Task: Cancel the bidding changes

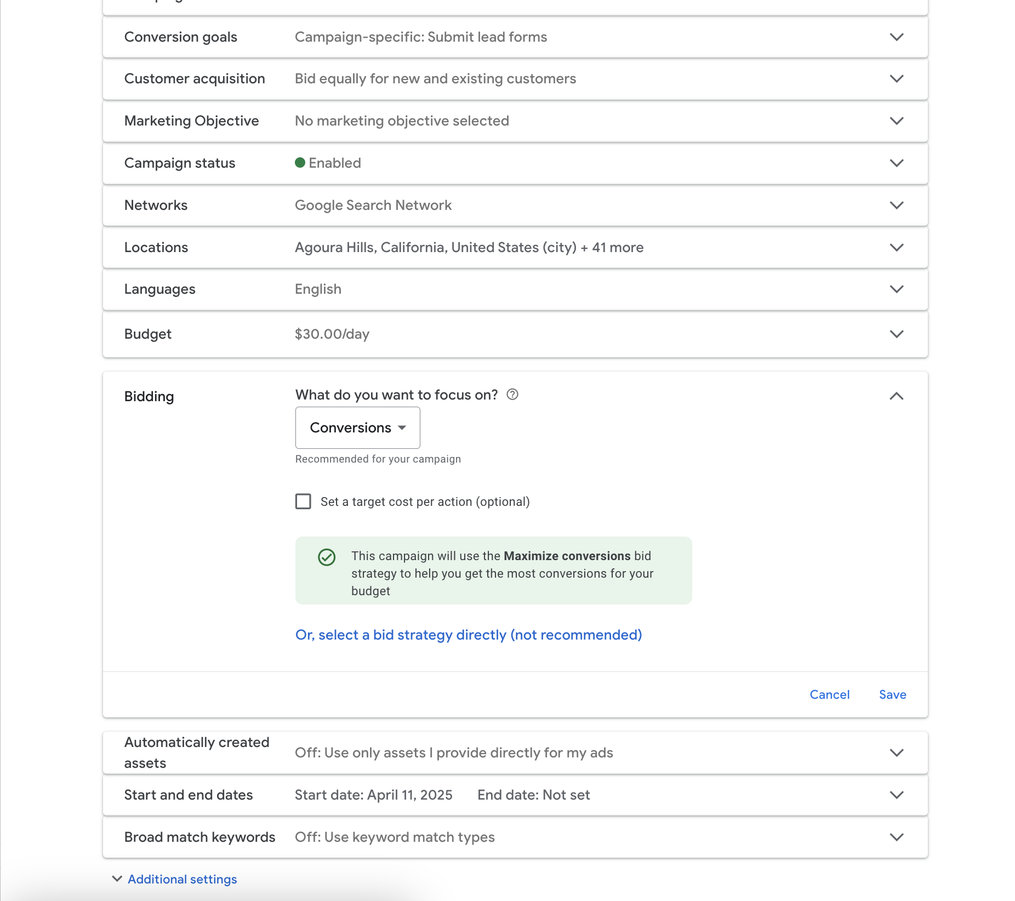Action: pyautogui.click(x=829, y=694)
